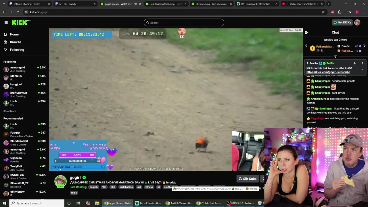Open asmongold channel under Following
This screenshot has height=207, width=368.
[24, 69]
